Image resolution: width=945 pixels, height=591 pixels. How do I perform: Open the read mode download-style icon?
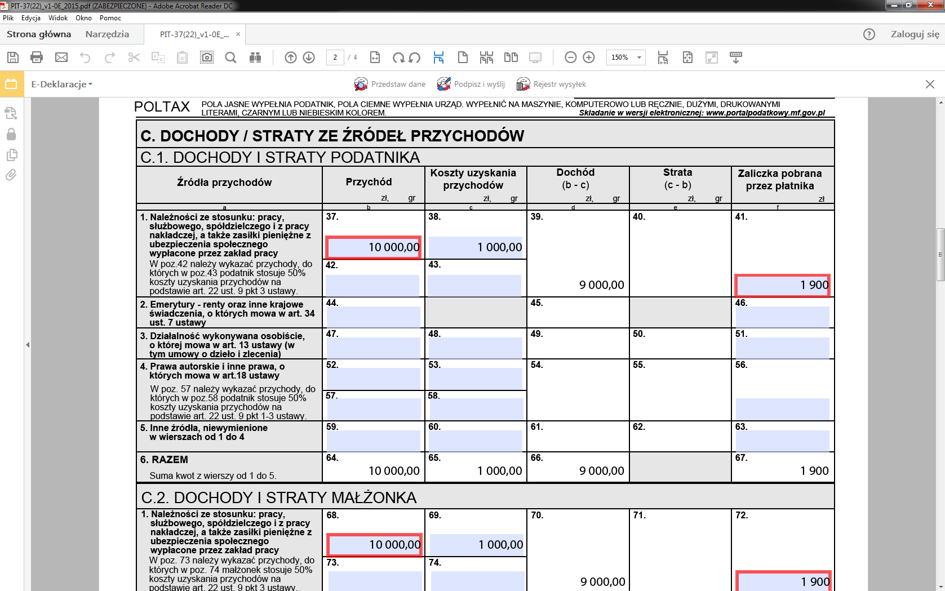click(x=735, y=57)
